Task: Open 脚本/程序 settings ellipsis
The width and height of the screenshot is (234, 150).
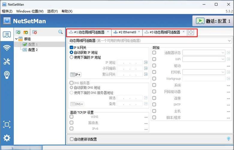Action: tap(228, 118)
